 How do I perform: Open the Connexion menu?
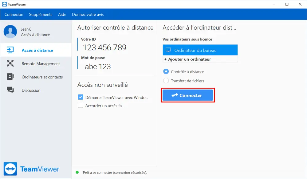[14, 14]
